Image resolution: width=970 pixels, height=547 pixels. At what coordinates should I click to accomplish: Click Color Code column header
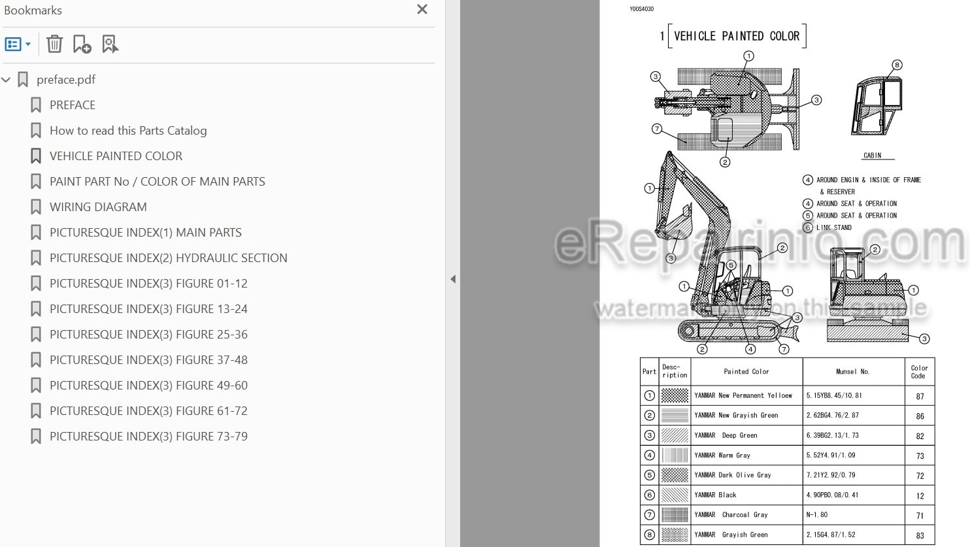point(919,372)
